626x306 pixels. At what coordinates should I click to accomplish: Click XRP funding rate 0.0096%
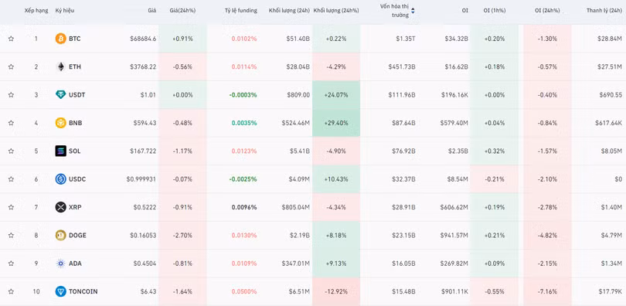pyautogui.click(x=244, y=207)
